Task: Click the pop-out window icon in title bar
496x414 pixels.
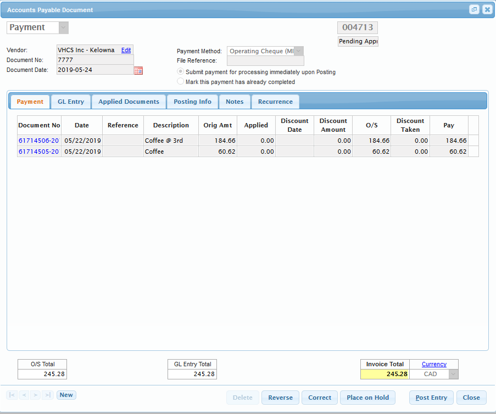Action: (473, 10)
